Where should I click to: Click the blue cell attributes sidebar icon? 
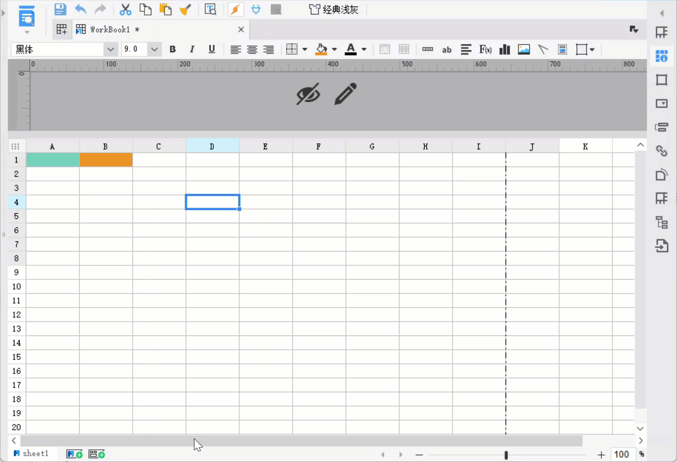[x=662, y=56]
